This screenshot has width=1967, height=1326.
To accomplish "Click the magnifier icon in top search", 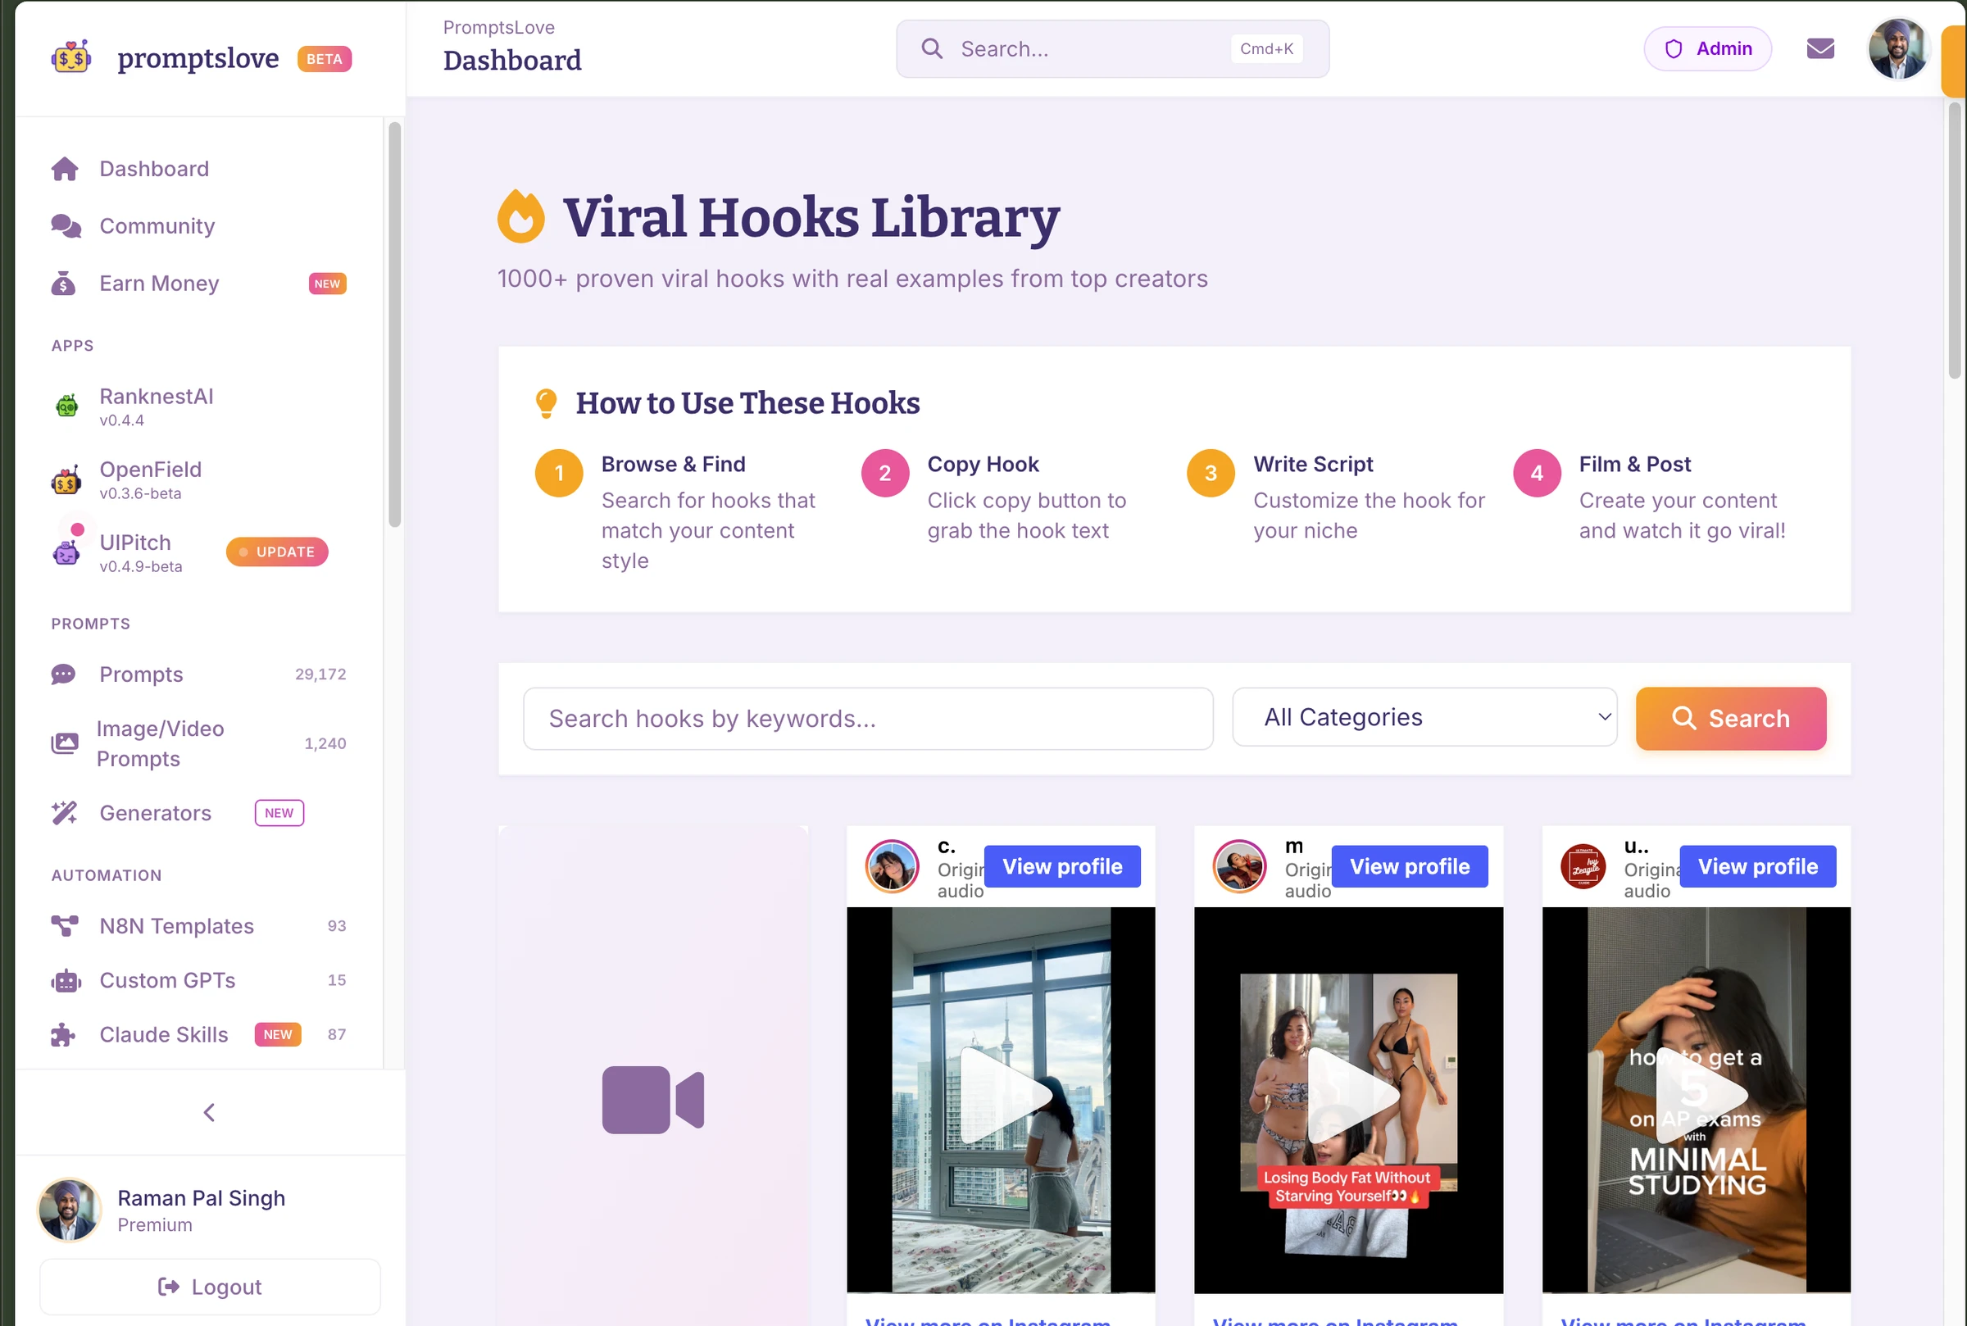I will 932,49.
